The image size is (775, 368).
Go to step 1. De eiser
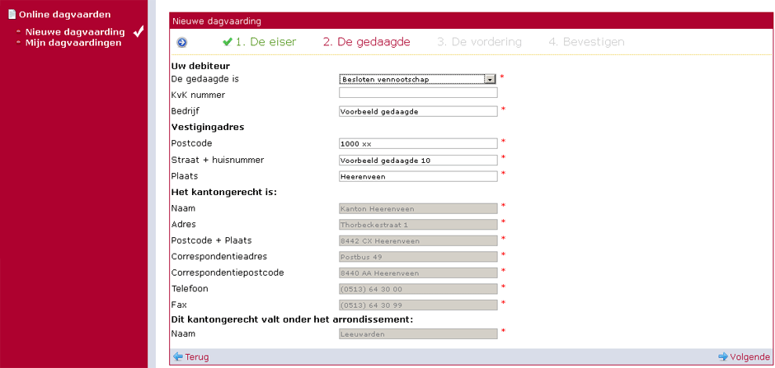coord(266,42)
